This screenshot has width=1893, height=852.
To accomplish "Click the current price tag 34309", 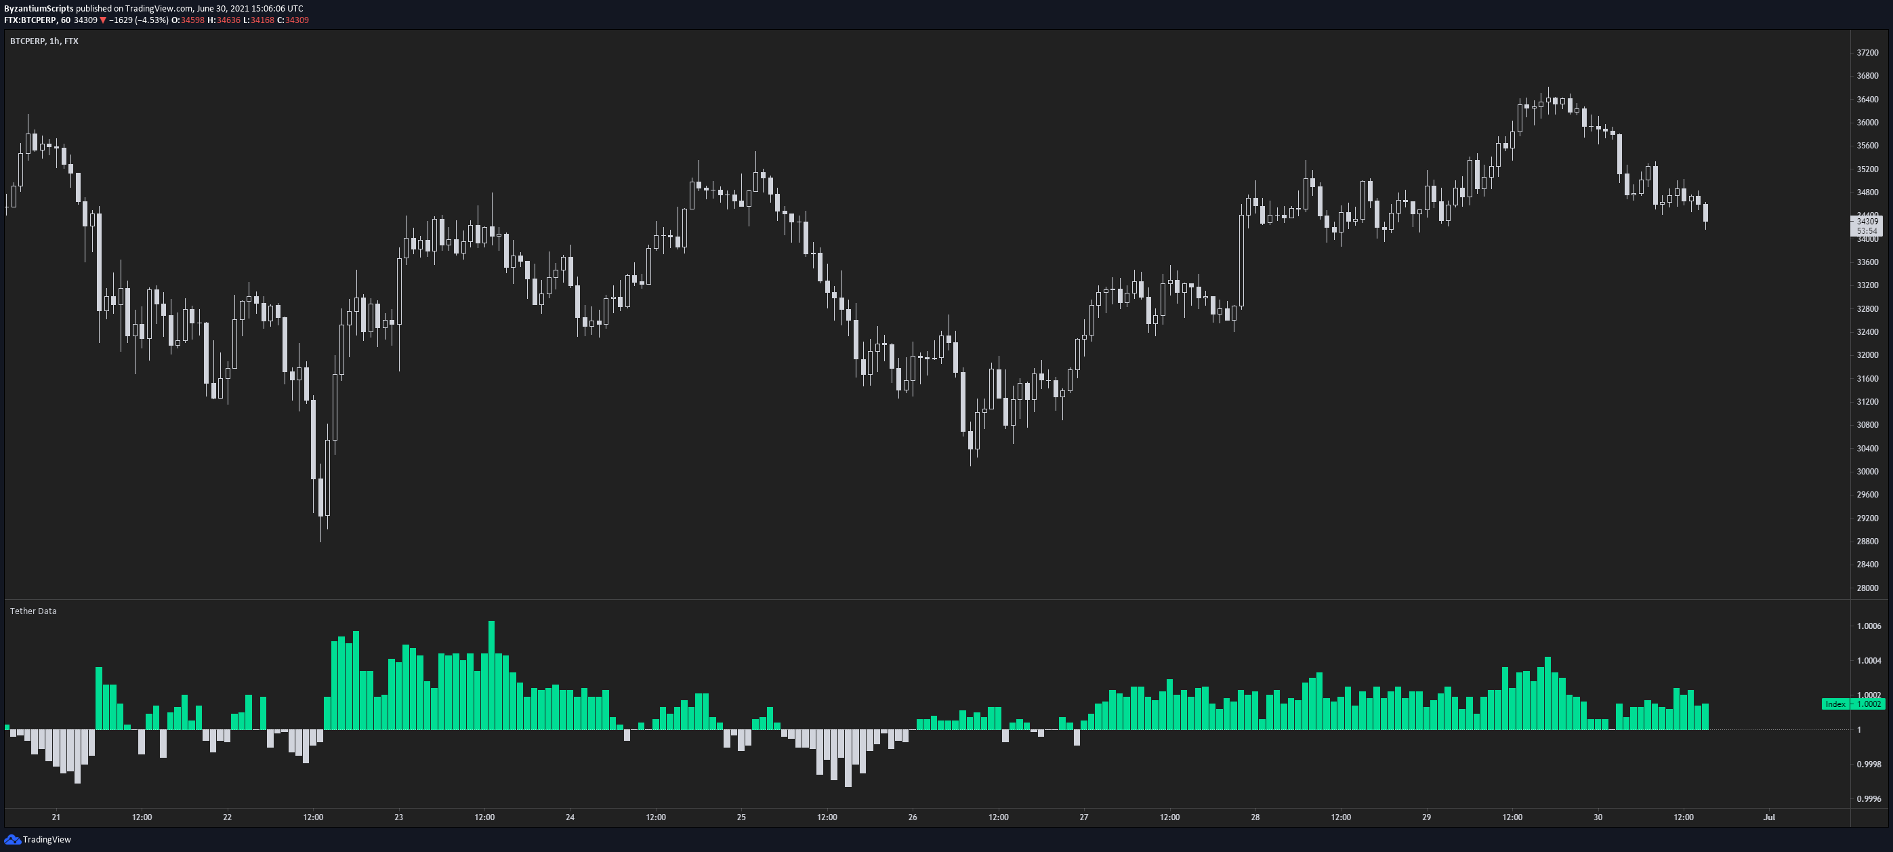I will pyautogui.click(x=1867, y=221).
